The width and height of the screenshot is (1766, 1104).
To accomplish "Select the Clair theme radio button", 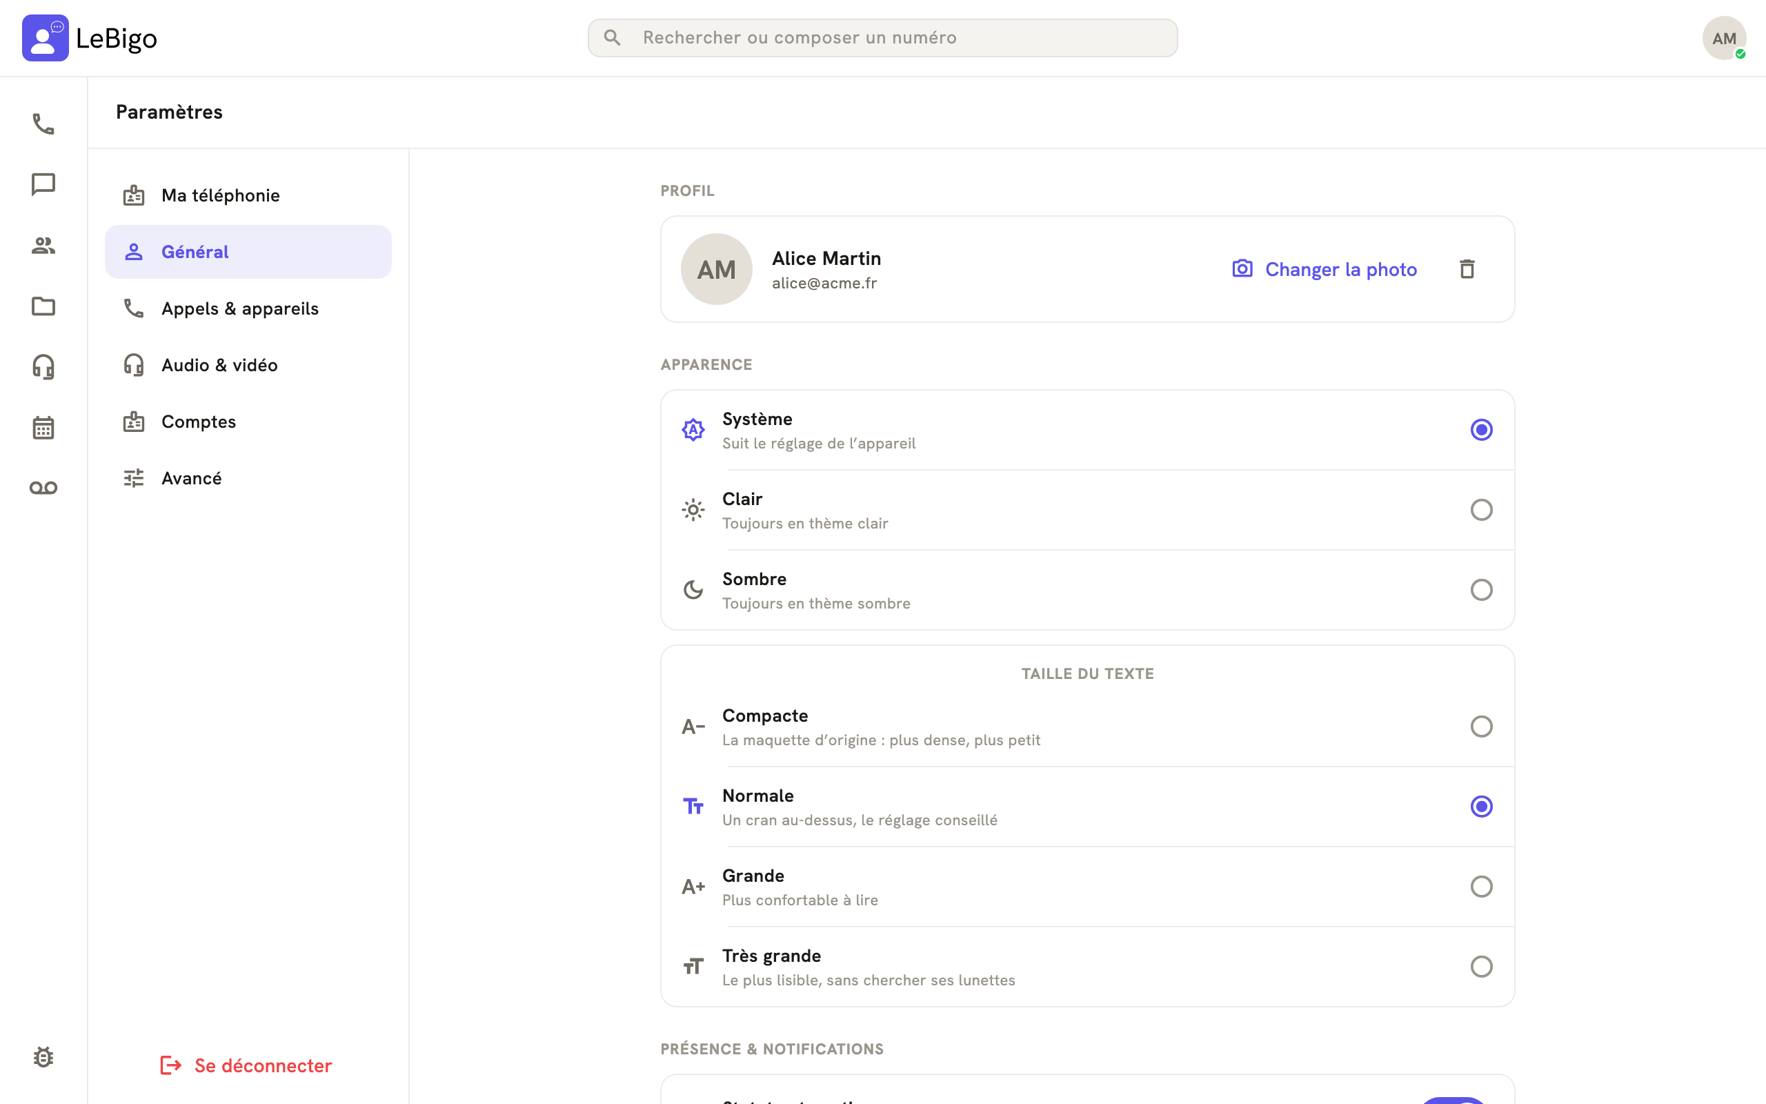I will (1480, 510).
